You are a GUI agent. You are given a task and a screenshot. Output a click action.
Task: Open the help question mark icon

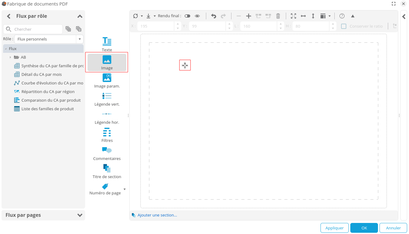[342, 16]
